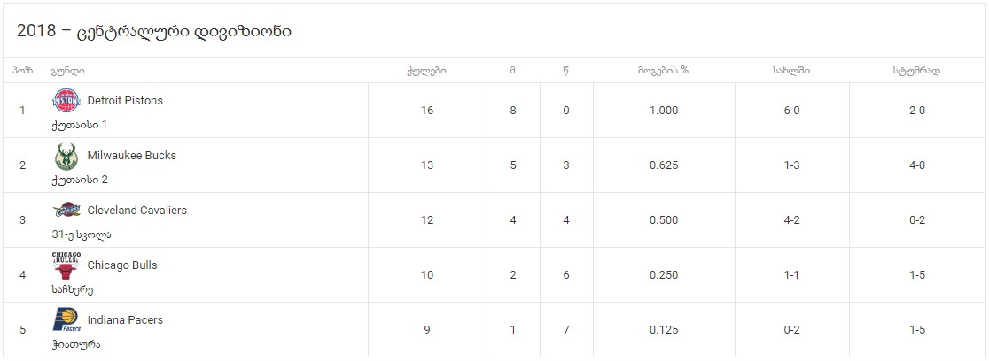Sort by the ქულები points column header

coord(427,71)
